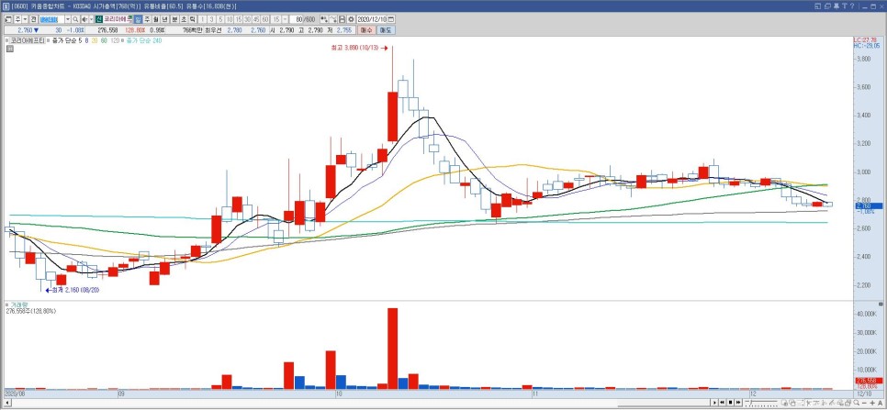887x410 pixels.
Task: Select the 주 (weekly) chart period
Action: pyautogui.click(x=147, y=19)
